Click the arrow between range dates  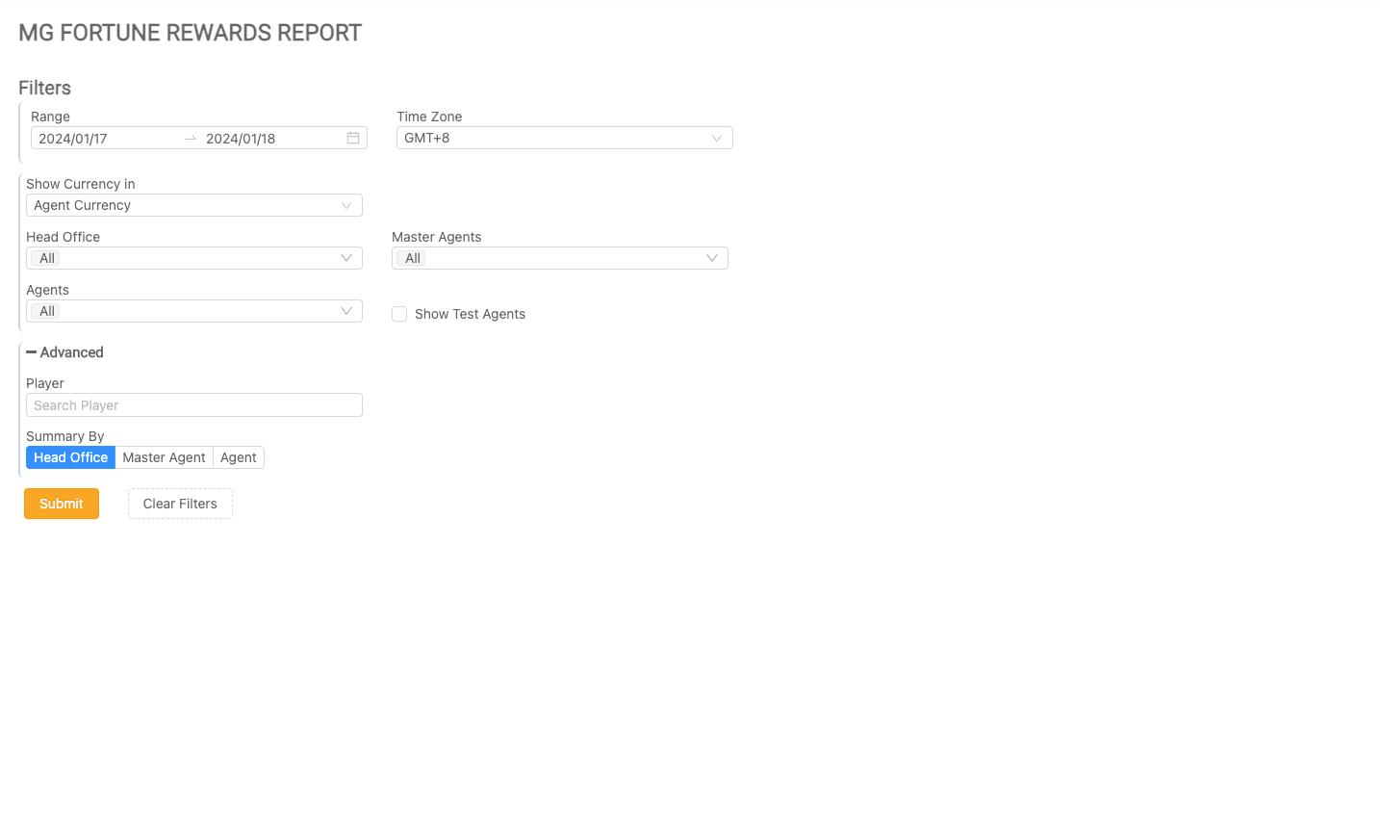[x=191, y=139]
